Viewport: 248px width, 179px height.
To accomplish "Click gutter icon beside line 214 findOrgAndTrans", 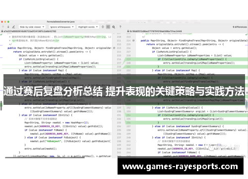I will point(133,41).
